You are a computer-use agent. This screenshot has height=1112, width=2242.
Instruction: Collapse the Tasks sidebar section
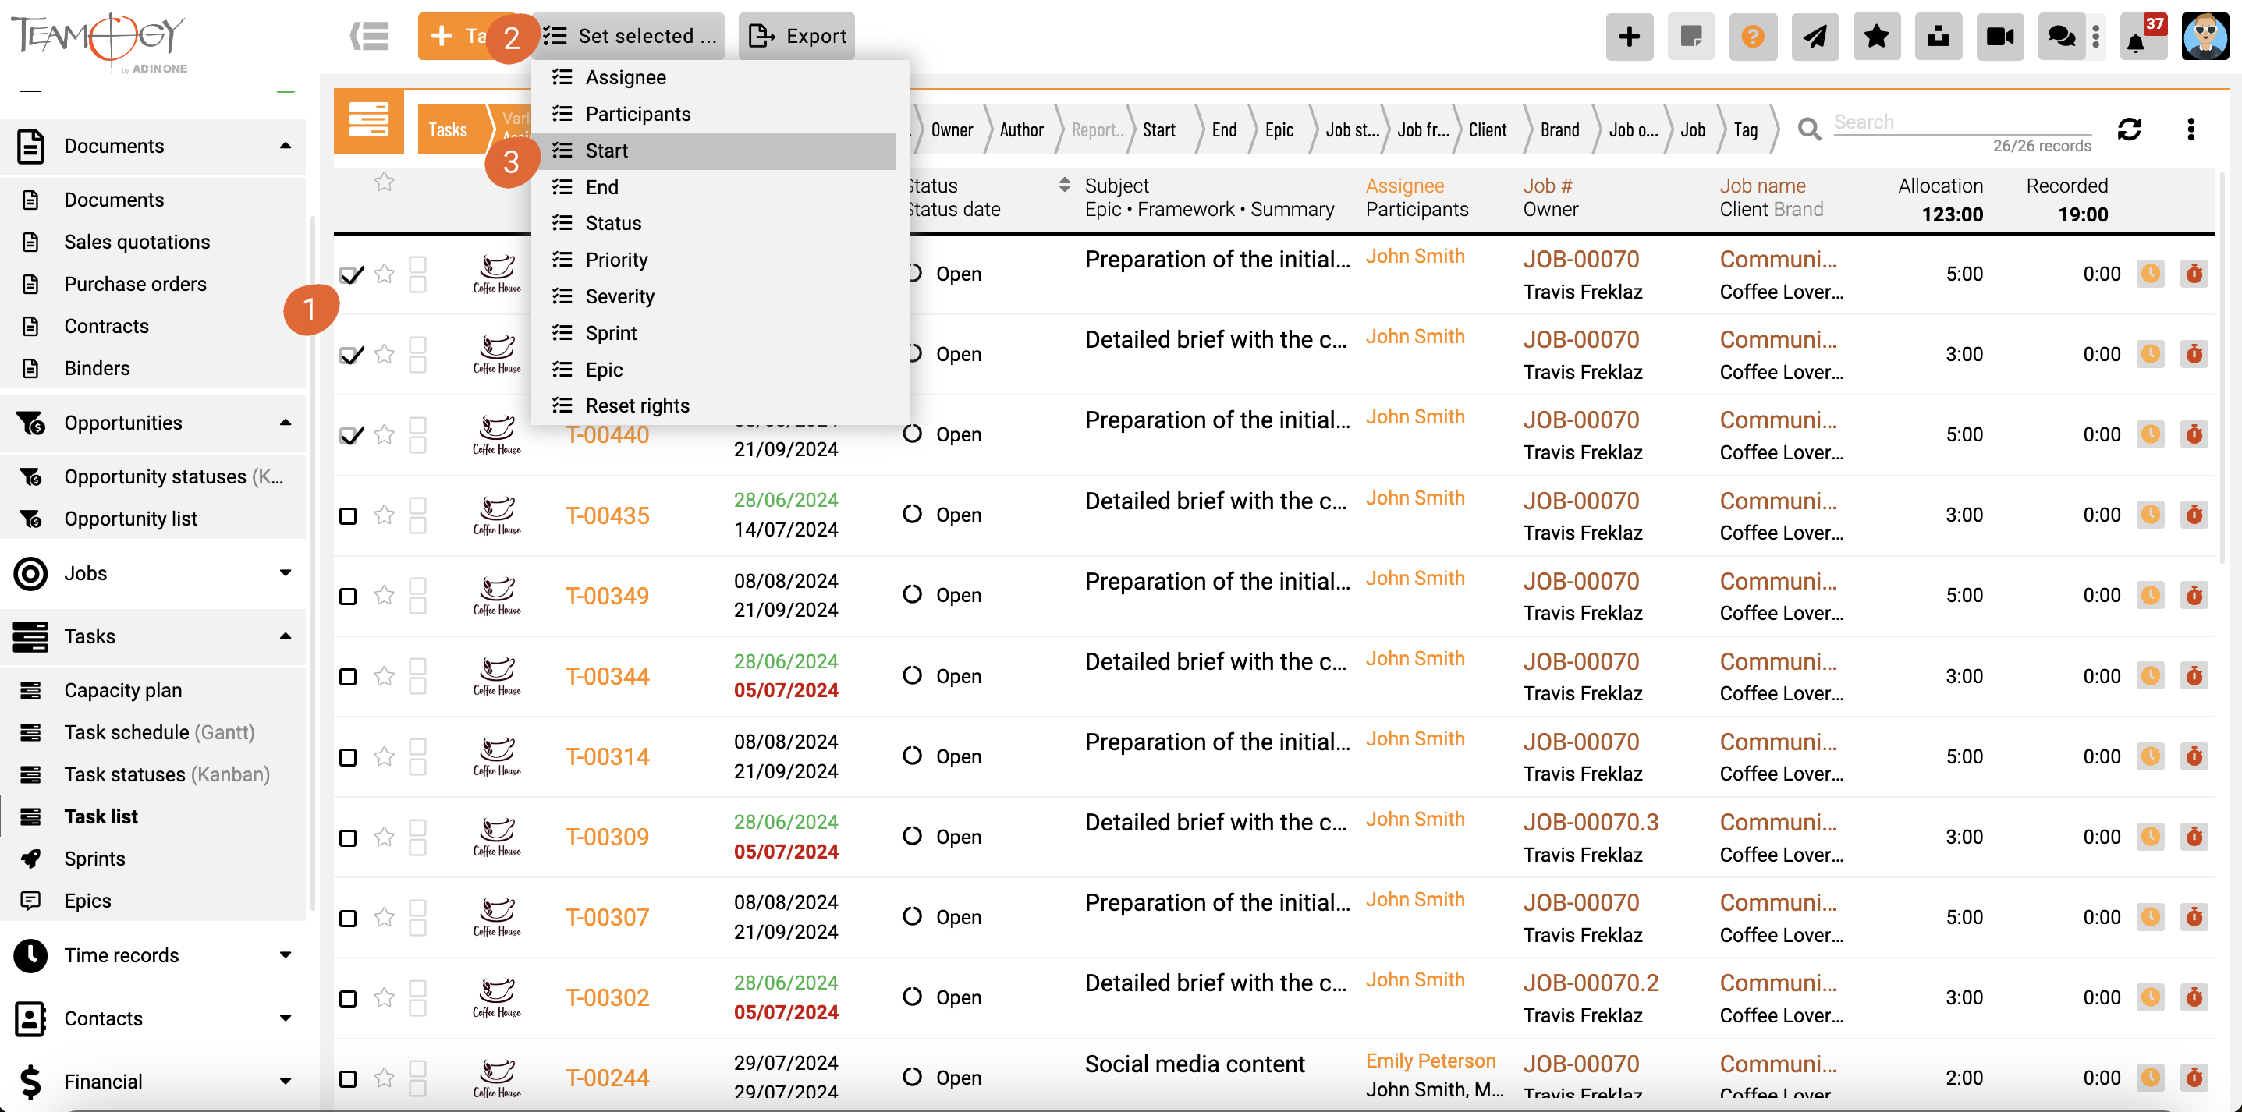click(285, 636)
